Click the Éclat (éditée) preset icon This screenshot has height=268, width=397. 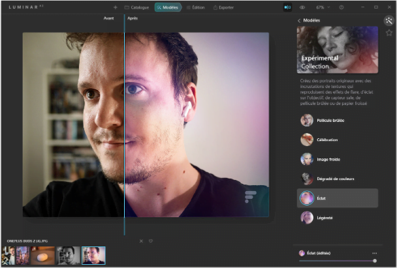[x=302, y=253]
